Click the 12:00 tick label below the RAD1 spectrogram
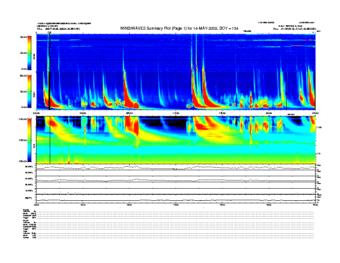 (x=176, y=113)
